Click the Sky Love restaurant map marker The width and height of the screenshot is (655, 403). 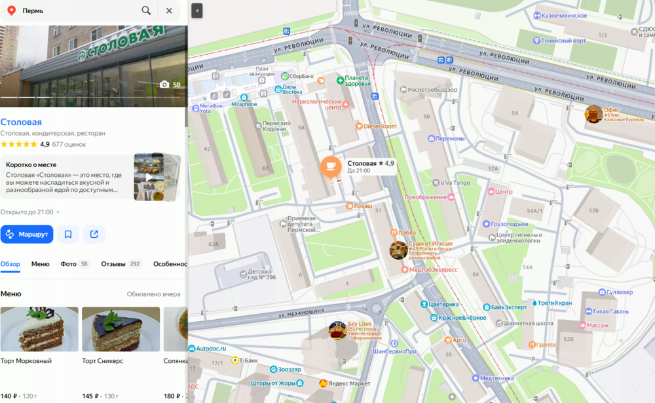tap(337, 330)
